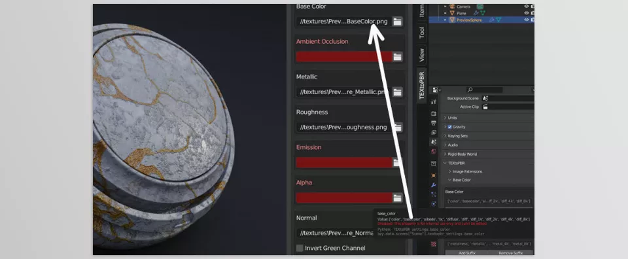This screenshot has width=628, height=259.
Task: Click the empty Emission path field
Action: pos(343,162)
